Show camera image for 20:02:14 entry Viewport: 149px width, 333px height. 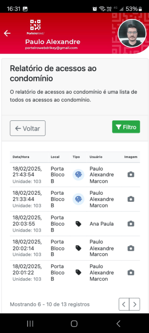[131, 248]
